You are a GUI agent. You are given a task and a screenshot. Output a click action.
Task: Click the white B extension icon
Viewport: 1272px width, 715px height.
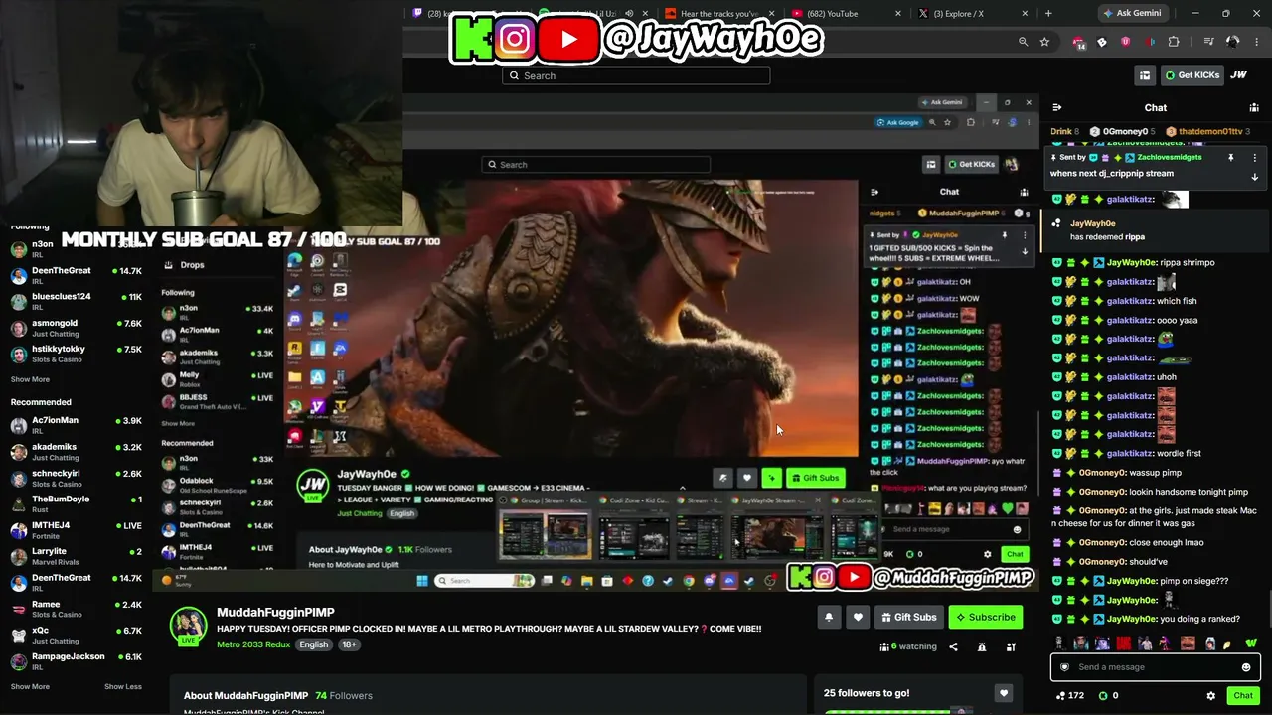pos(1102,42)
